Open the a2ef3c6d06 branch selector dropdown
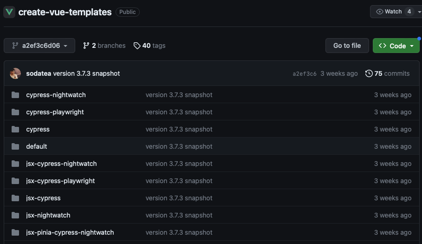Screen dimensions: 422x244 (x=39, y=46)
